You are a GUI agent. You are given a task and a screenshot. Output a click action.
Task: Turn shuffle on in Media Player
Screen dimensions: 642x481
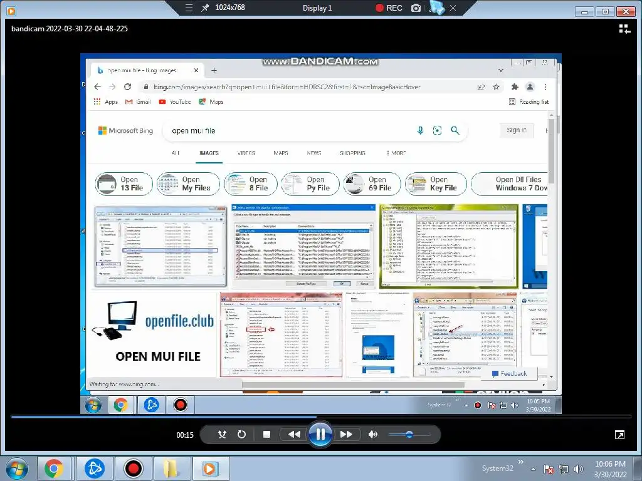223,435
